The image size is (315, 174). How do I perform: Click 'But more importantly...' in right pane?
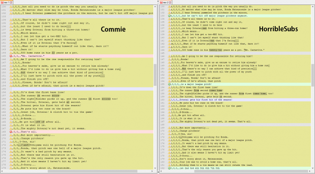[194, 128]
